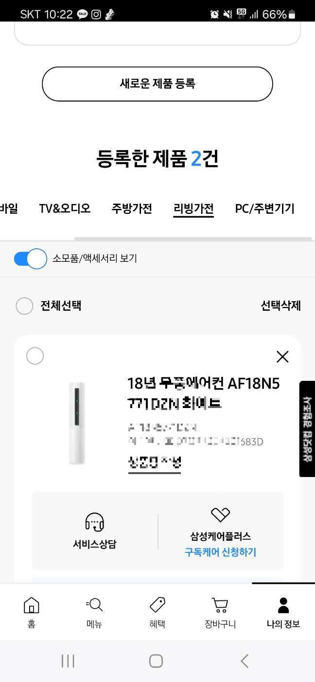315x682 pixels.
Task: Open 구독케어 신청하기 link
Action: pos(221,552)
